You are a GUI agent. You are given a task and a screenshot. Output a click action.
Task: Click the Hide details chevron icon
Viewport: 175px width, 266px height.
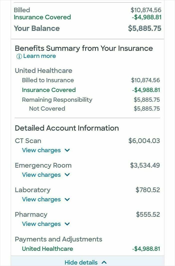pos(104,263)
